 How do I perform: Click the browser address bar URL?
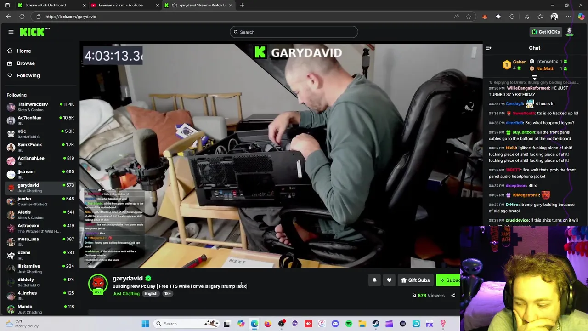(x=71, y=17)
